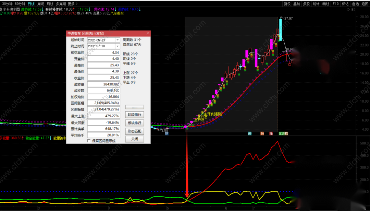Click the 最高价 value field

(103, 65)
